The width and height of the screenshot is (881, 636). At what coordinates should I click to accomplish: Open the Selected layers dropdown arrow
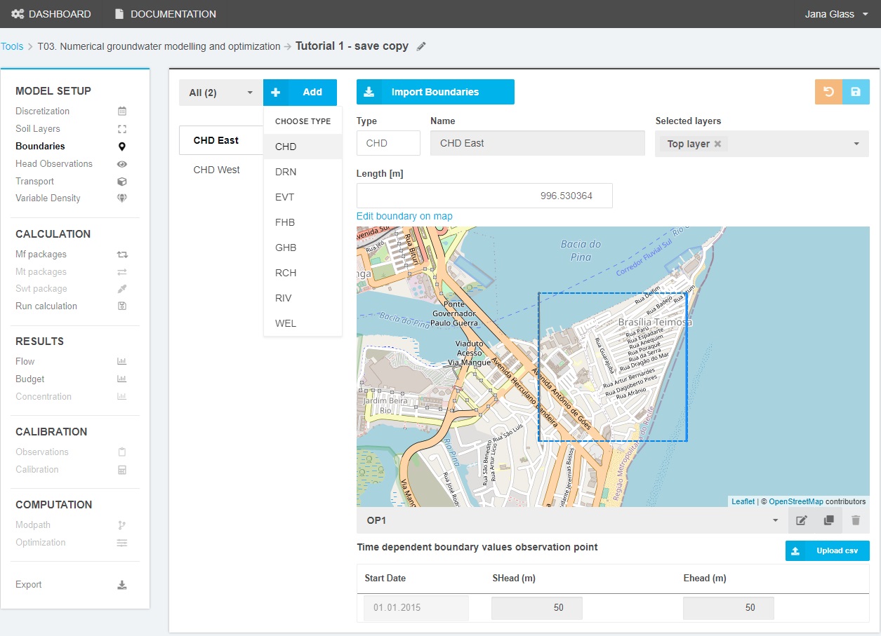(856, 144)
